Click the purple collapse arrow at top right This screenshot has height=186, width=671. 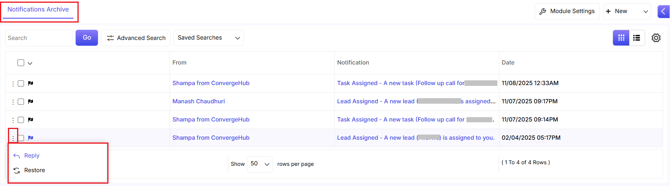(x=663, y=11)
